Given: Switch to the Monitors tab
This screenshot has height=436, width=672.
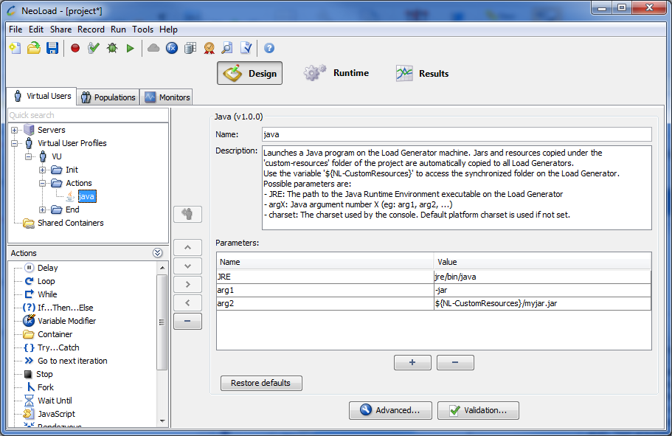Looking at the screenshot, I should pos(167,97).
